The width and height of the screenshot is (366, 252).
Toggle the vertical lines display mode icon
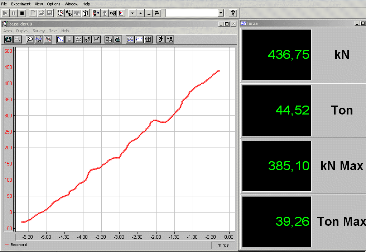coord(148,39)
